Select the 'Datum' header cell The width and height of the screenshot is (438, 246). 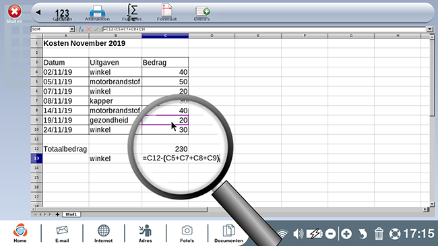click(x=65, y=62)
